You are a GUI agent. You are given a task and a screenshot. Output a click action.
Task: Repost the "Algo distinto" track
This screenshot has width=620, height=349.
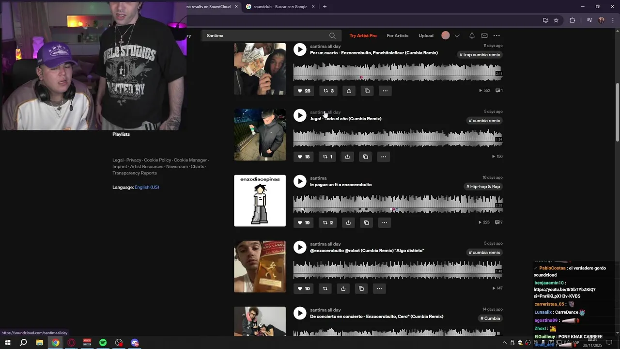coord(325,288)
